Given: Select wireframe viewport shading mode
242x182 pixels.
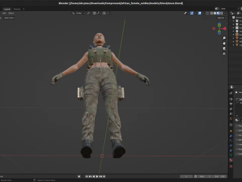Looking at the screenshot, I should (212, 13).
